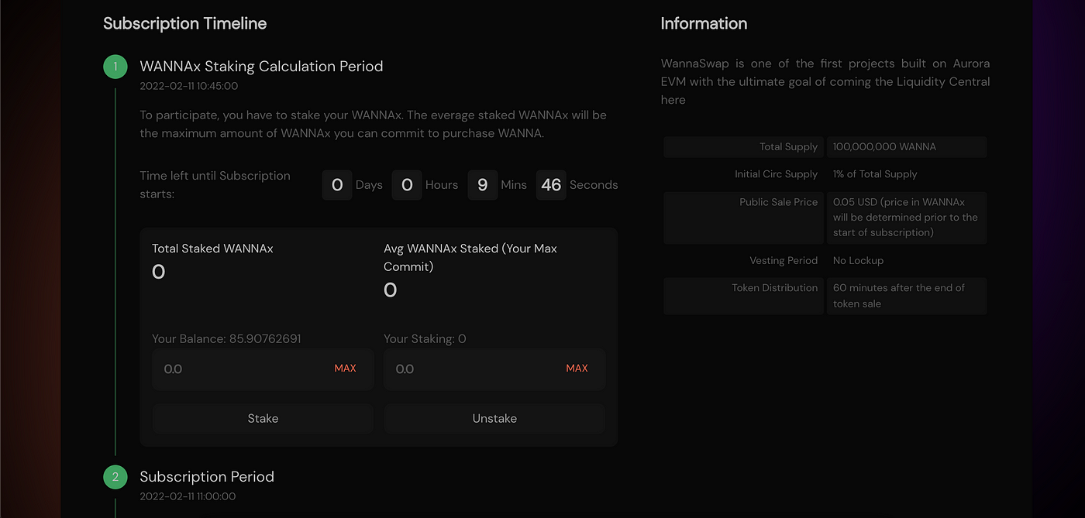The width and height of the screenshot is (1085, 518).
Task: Click the Initial Circ Supply label
Action: 776,174
